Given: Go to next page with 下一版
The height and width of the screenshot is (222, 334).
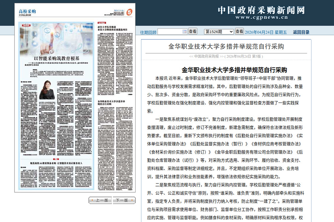Looking at the screenshot, I should coord(124,200).
